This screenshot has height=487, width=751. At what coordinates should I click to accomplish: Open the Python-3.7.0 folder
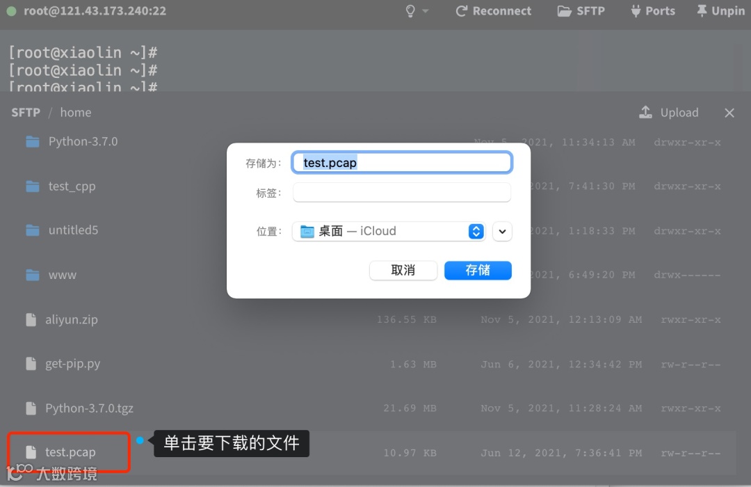pos(83,141)
